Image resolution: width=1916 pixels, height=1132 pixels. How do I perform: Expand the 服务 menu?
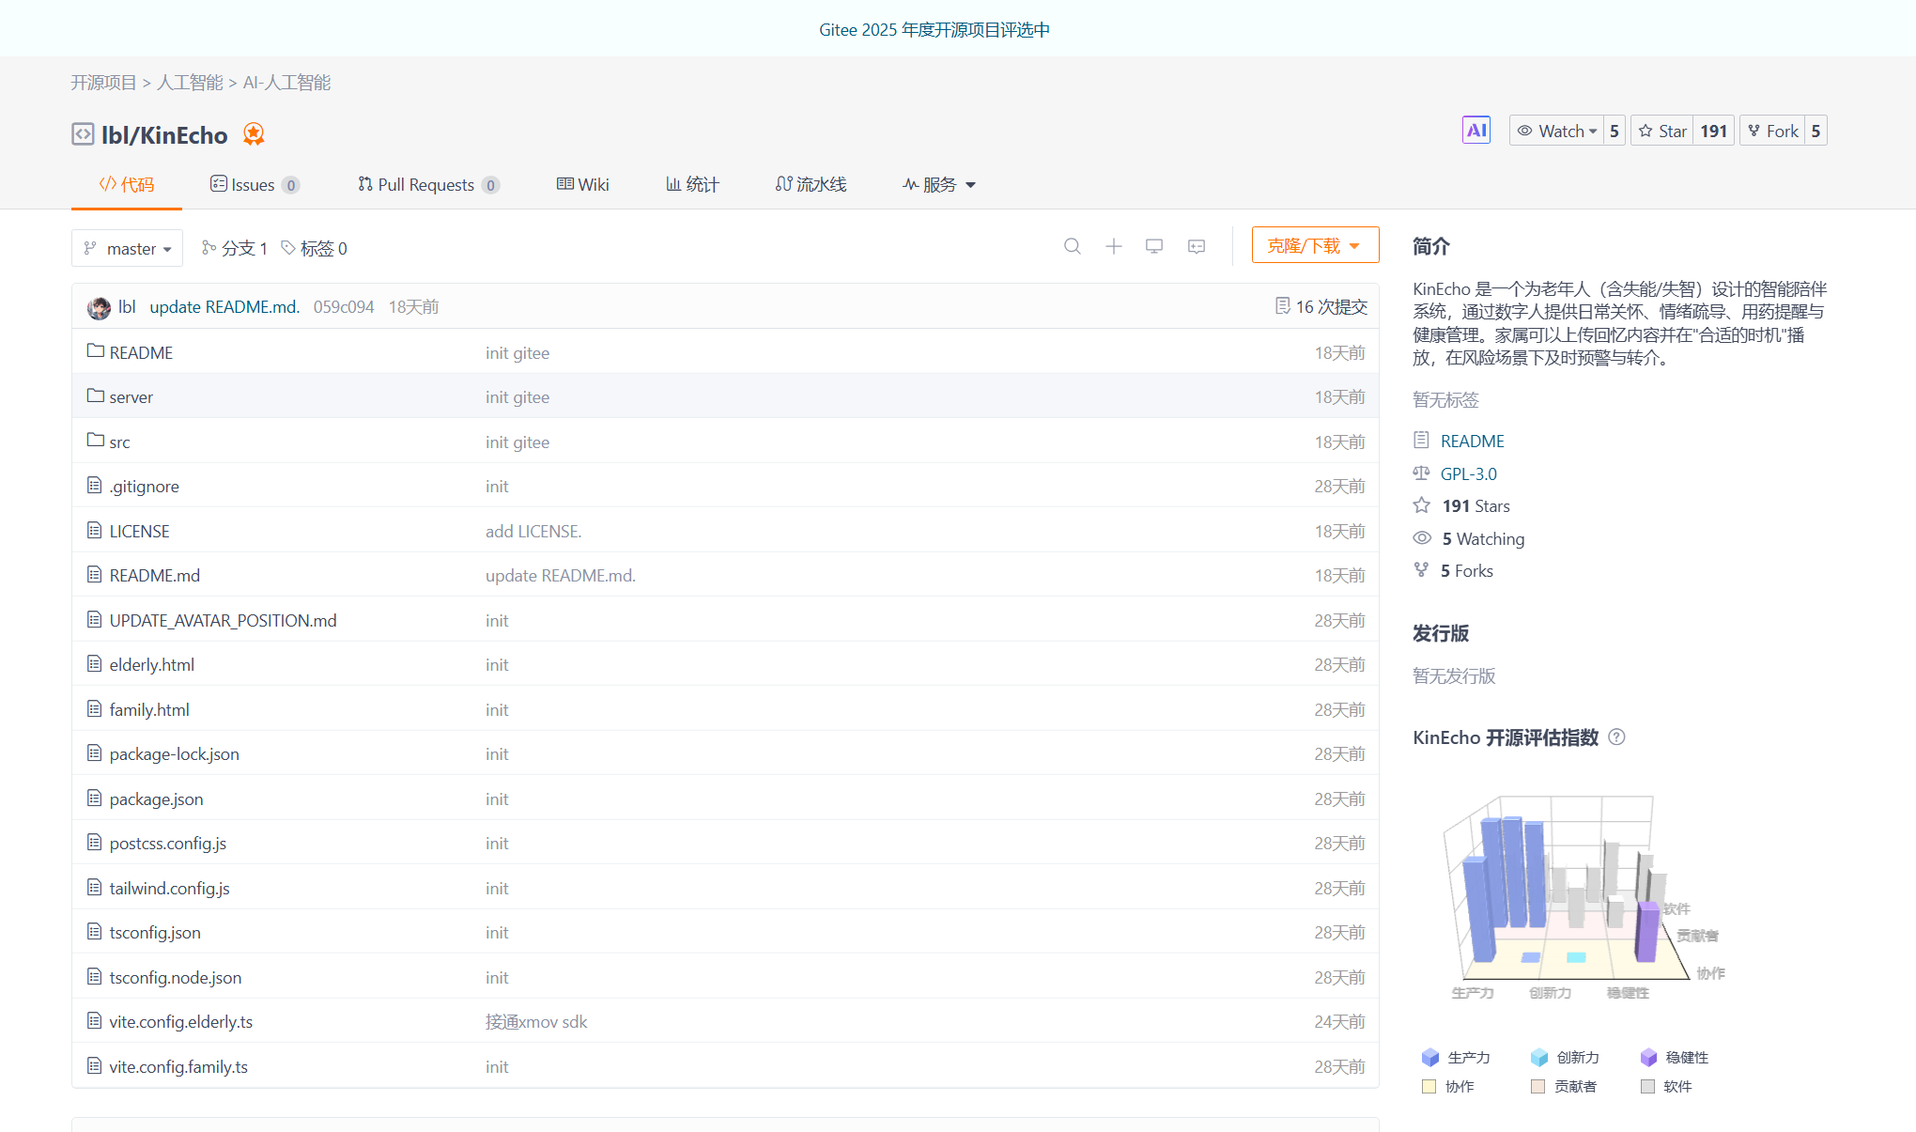939,185
